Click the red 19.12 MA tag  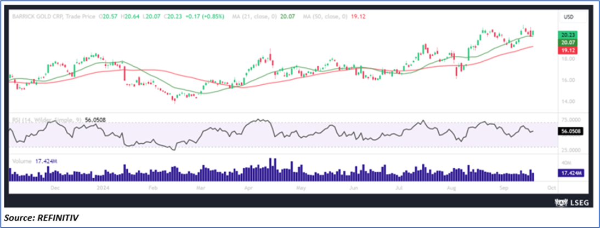[568, 50]
